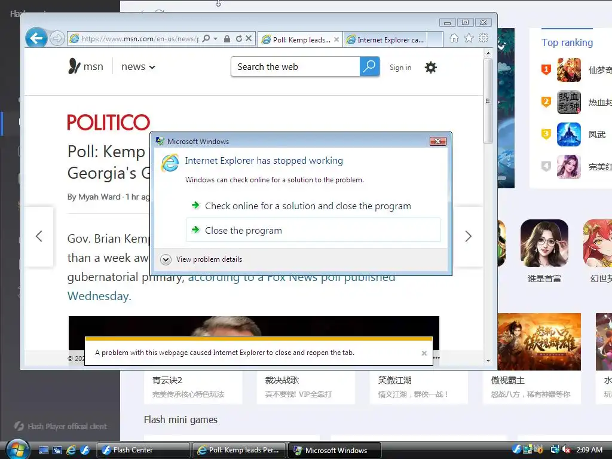Click the Home icon in IE toolbar

454,38
